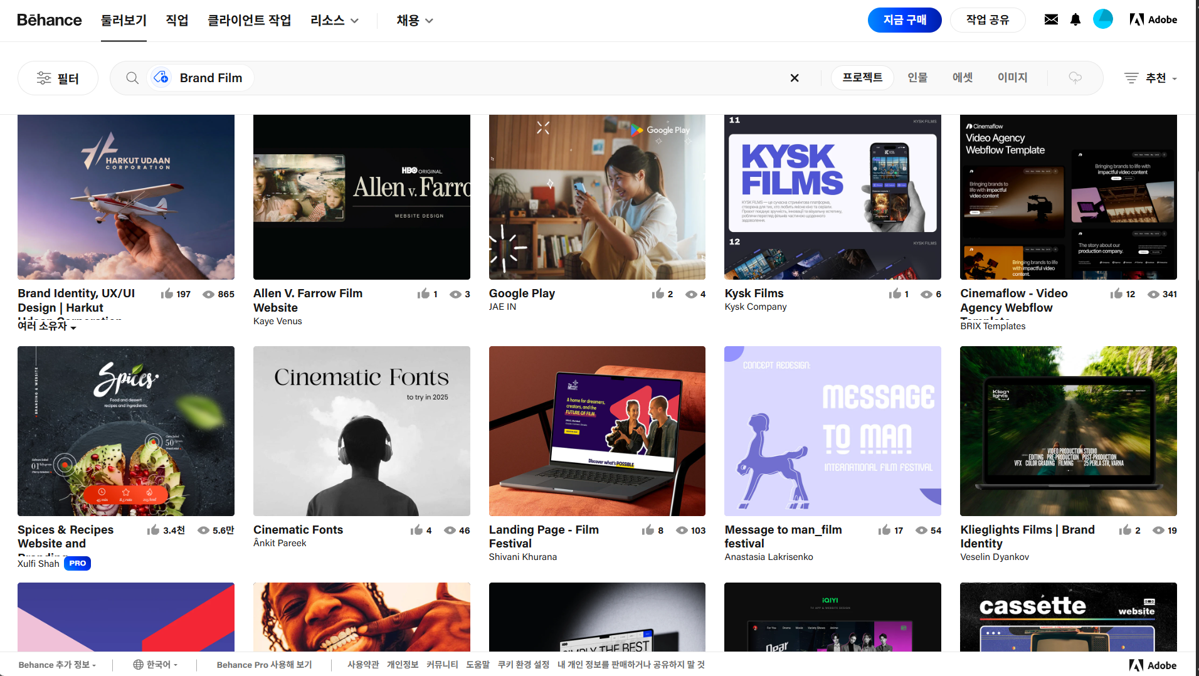Open the 쿠키 환경 설정 footer link
This screenshot has height=676, width=1199.
tap(524, 665)
